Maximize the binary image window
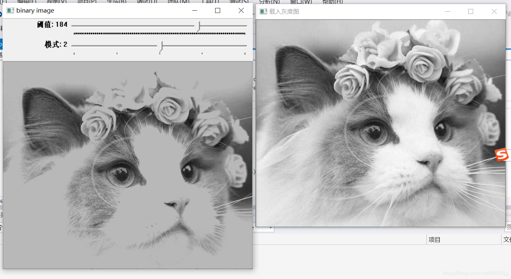 click(x=218, y=10)
